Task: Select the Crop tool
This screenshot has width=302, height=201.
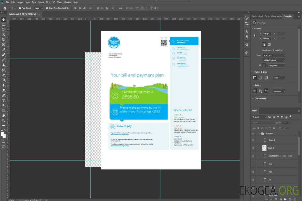Action: click(4, 40)
